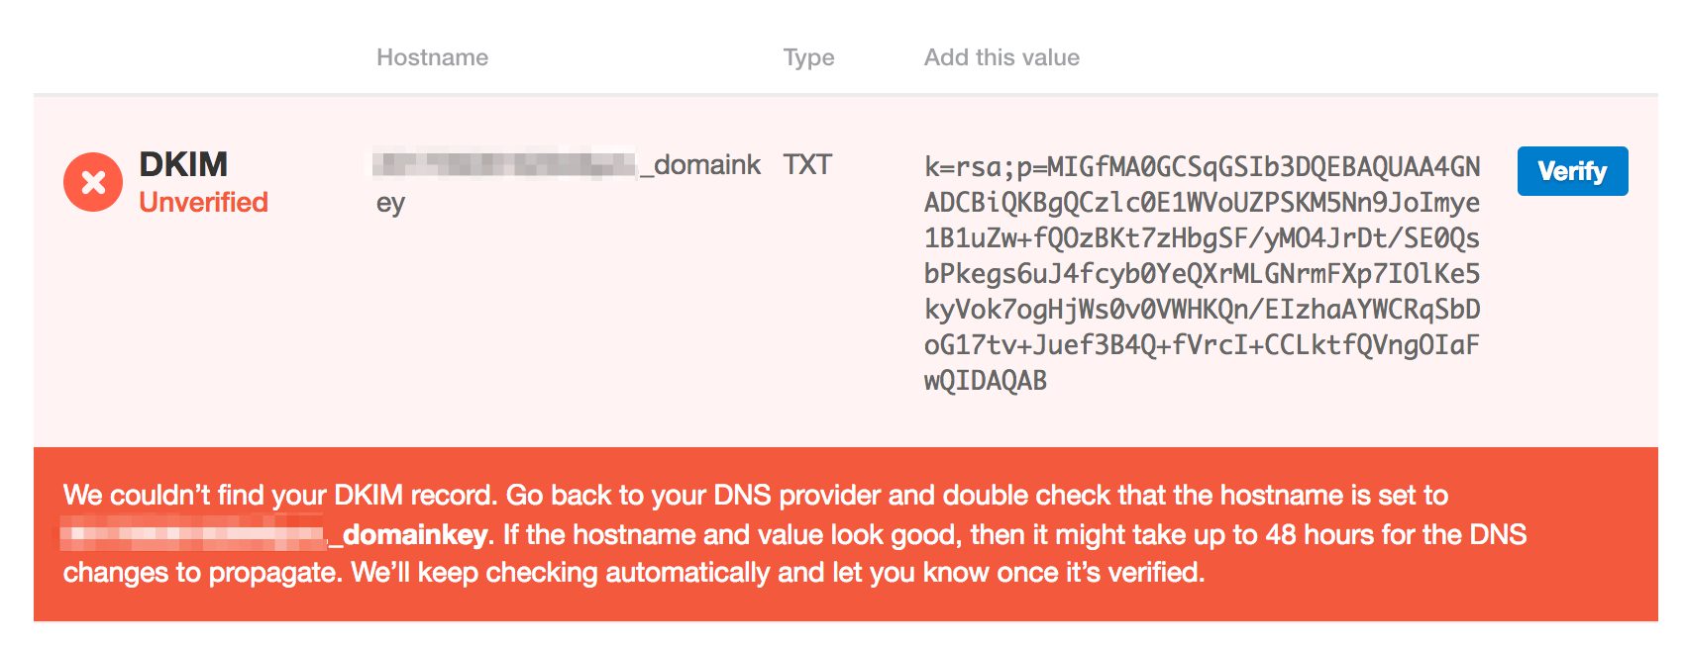Click the first line starting with k=rsa
The image size is (1686, 647).
coord(1202,166)
